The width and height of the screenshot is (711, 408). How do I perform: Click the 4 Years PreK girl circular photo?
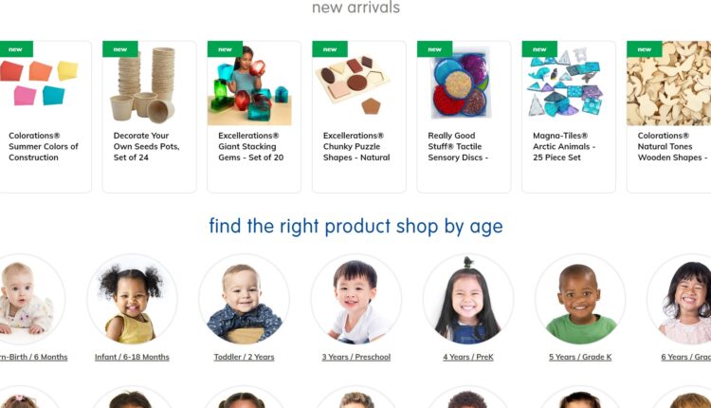468,299
